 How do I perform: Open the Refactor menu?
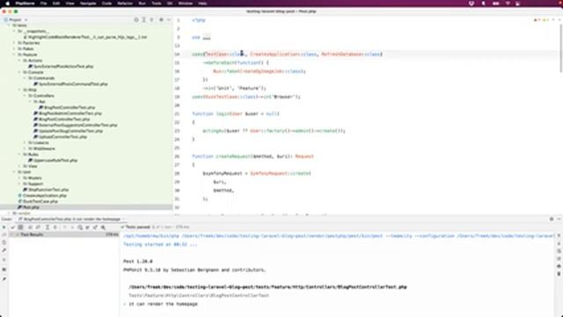tap(125, 4)
